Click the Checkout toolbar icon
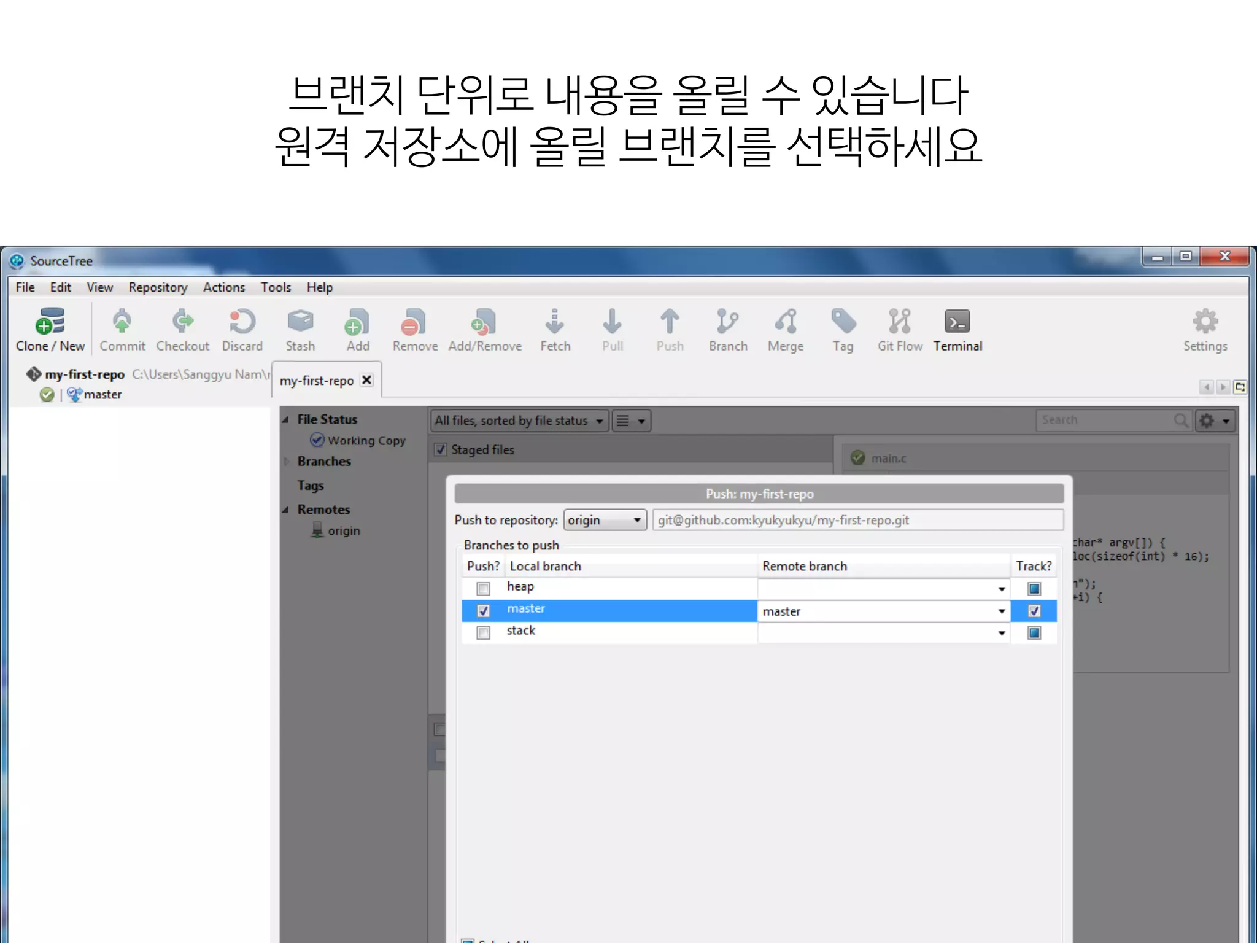Viewport: 1257px width, 943px height. coord(182,322)
